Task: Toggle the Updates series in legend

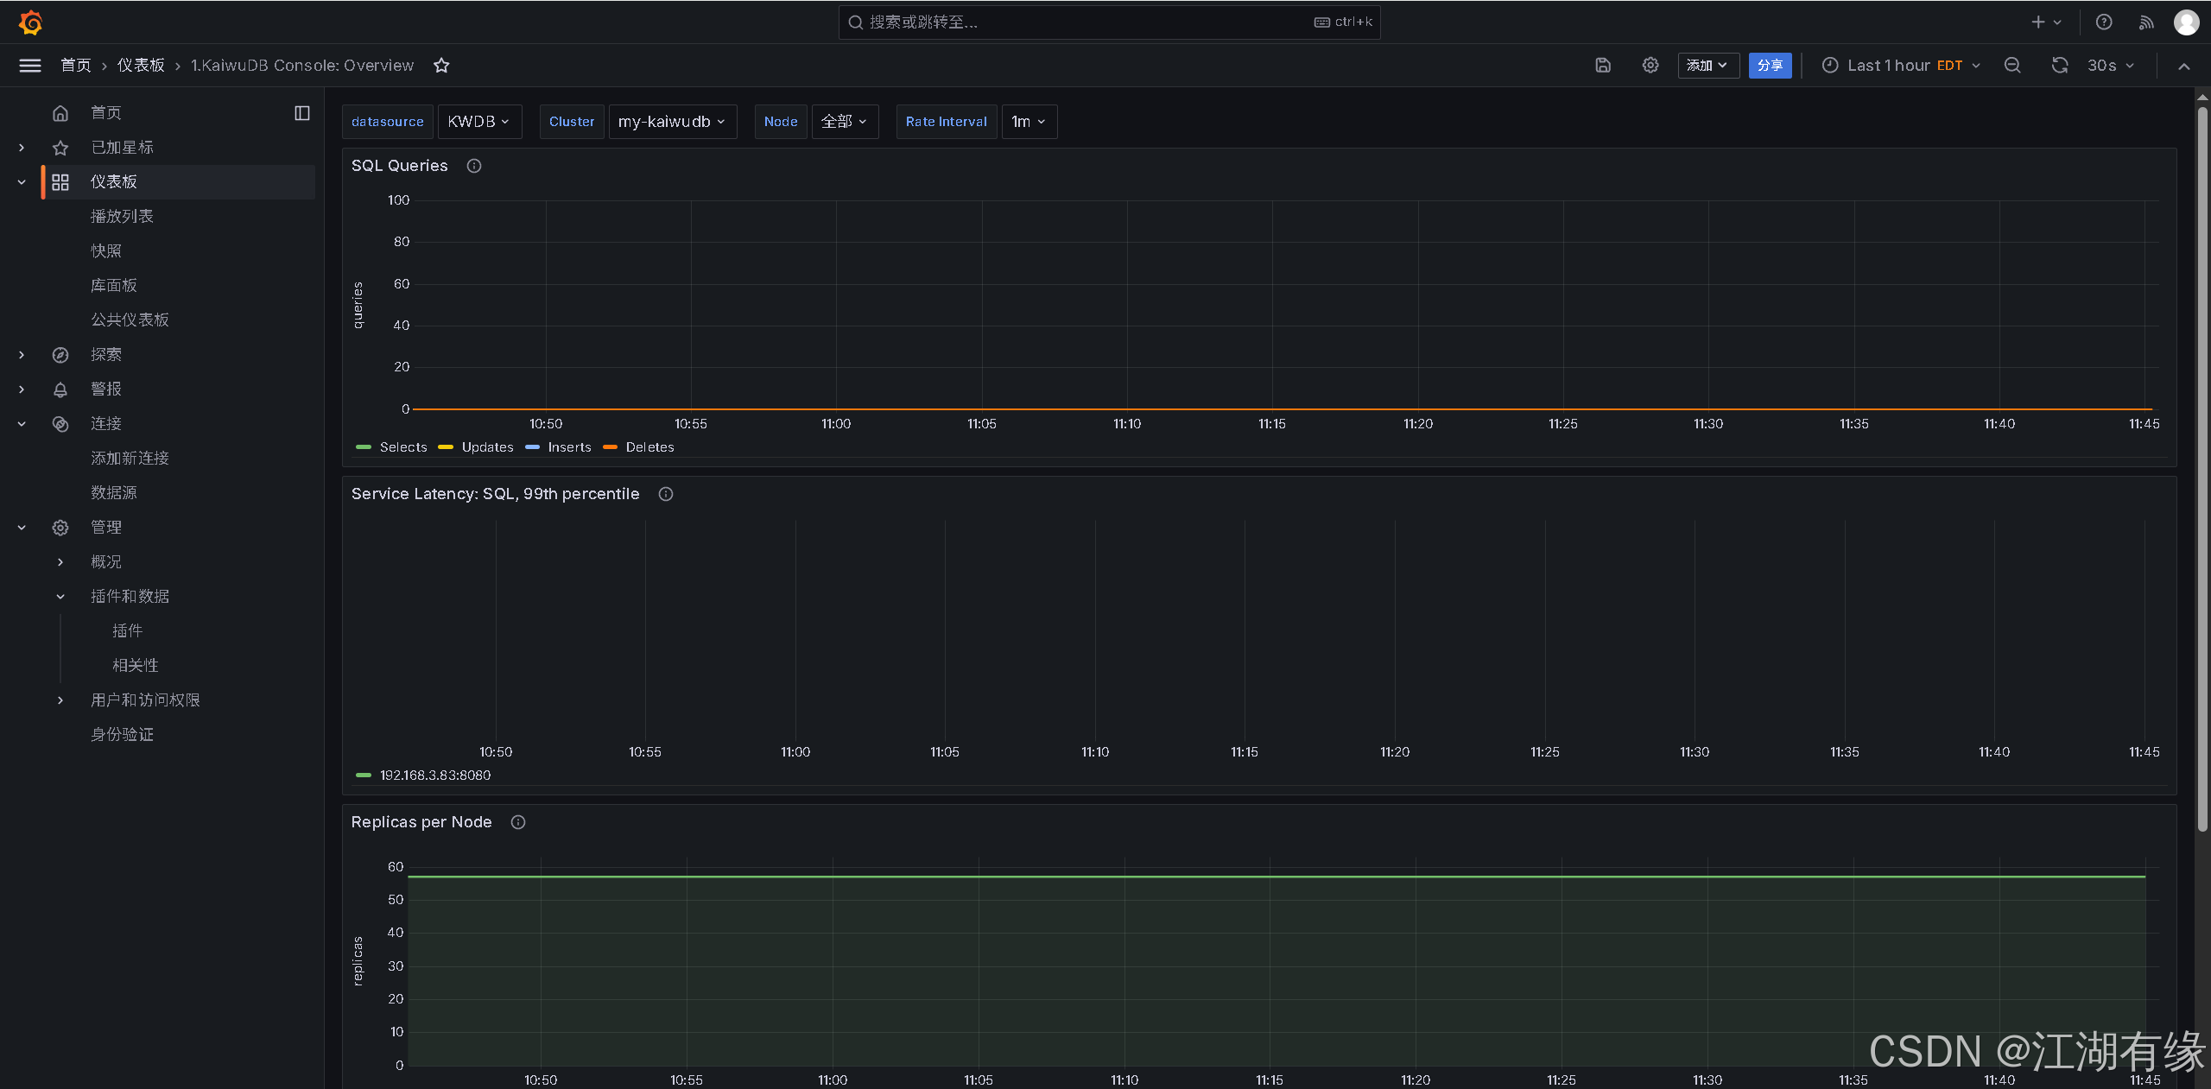Action: point(488,447)
